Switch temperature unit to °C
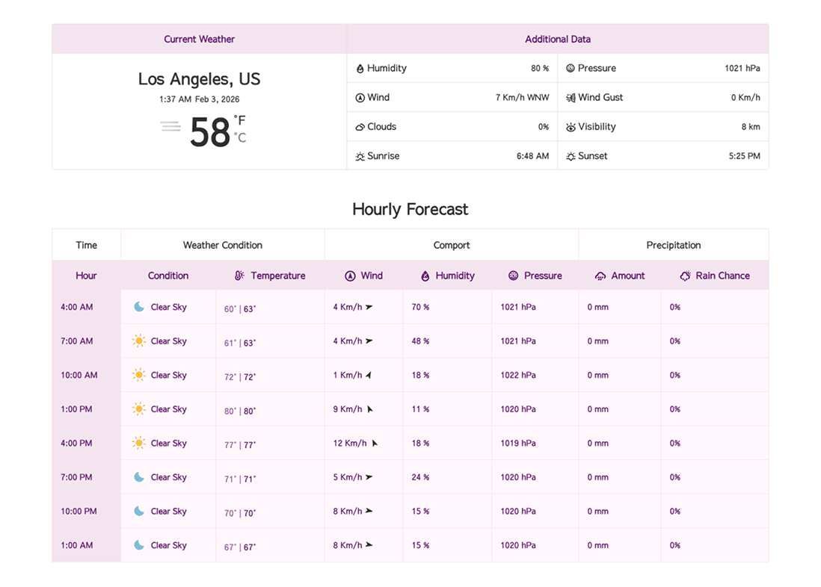The width and height of the screenshot is (821, 587). coord(239,137)
